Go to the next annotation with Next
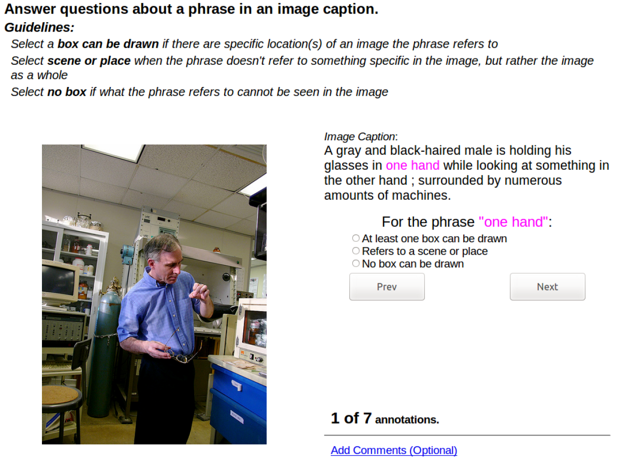 (x=547, y=287)
